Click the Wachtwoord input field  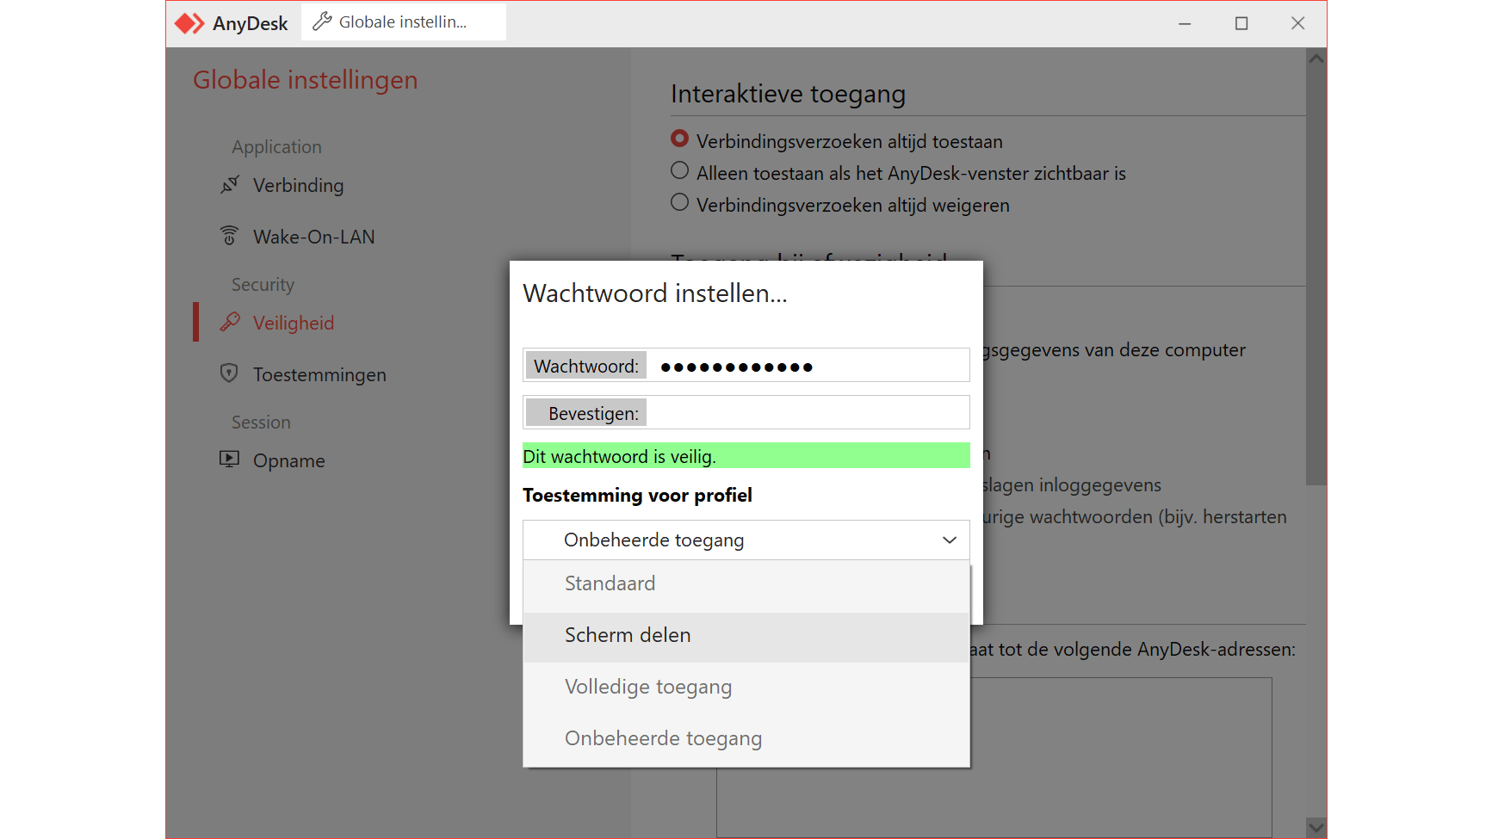[x=808, y=366]
